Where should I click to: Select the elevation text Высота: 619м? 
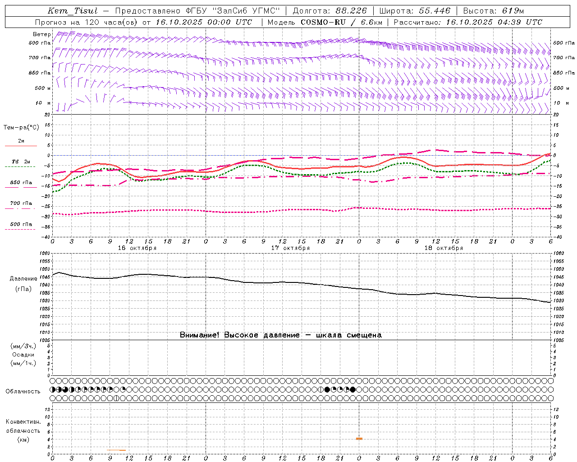click(494, 11)
